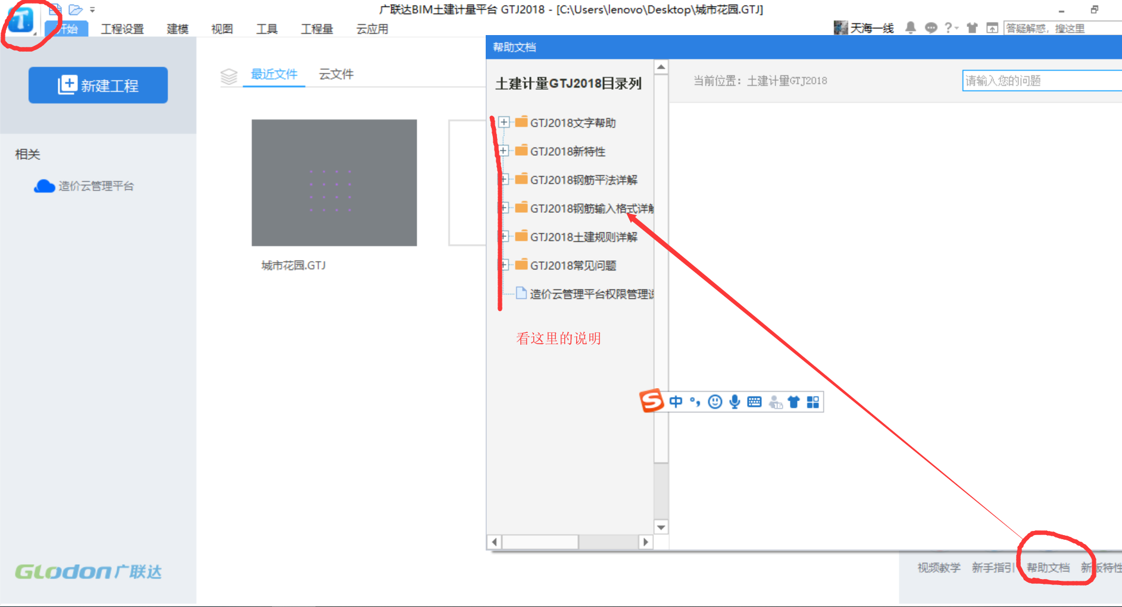Select the GTJ2018新特性 folder item
This screenshot has width=1122, height=607.
(x=561, y=151)
